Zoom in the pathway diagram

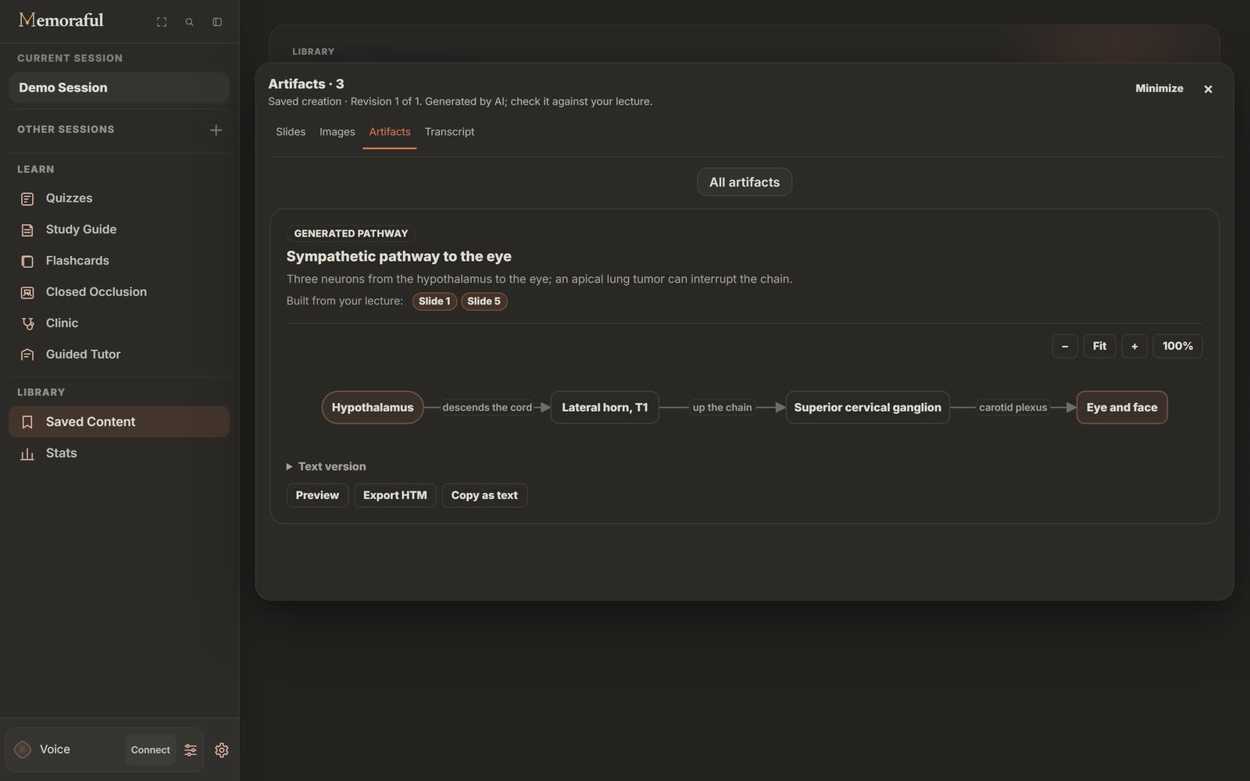1134,346
